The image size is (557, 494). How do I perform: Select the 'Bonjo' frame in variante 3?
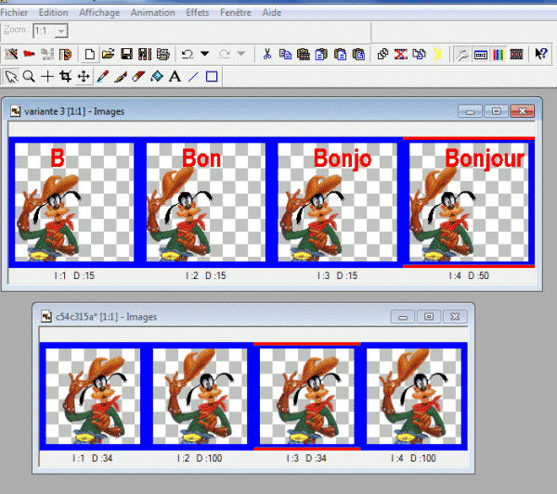[337, 202]
